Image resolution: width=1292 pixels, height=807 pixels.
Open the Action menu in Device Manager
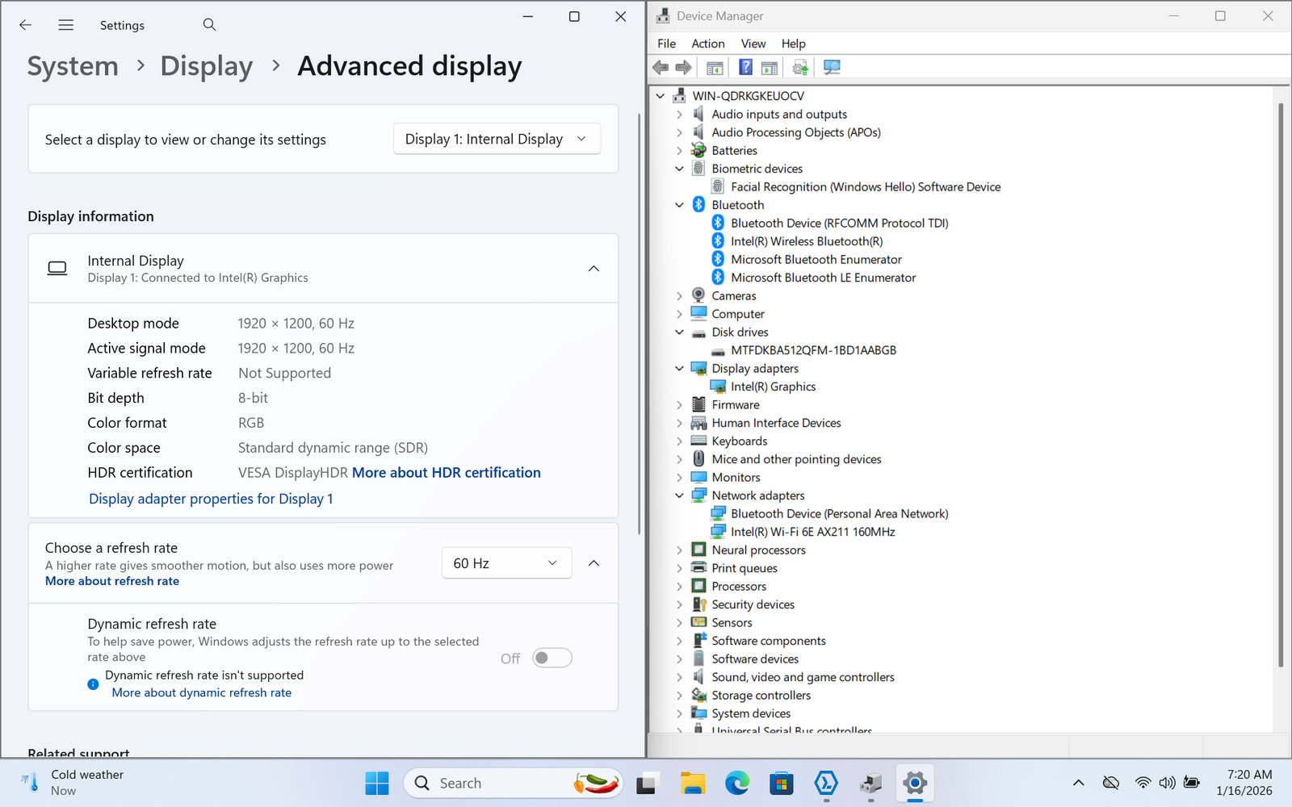pyautogui.click(x=707, y=44)
